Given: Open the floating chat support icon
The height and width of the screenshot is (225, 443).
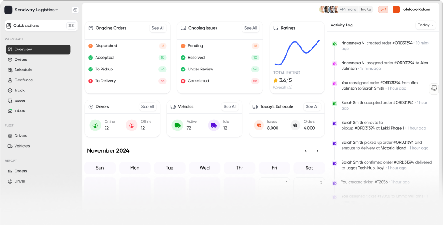Looking at the screenshot, I should click(434, 88).
